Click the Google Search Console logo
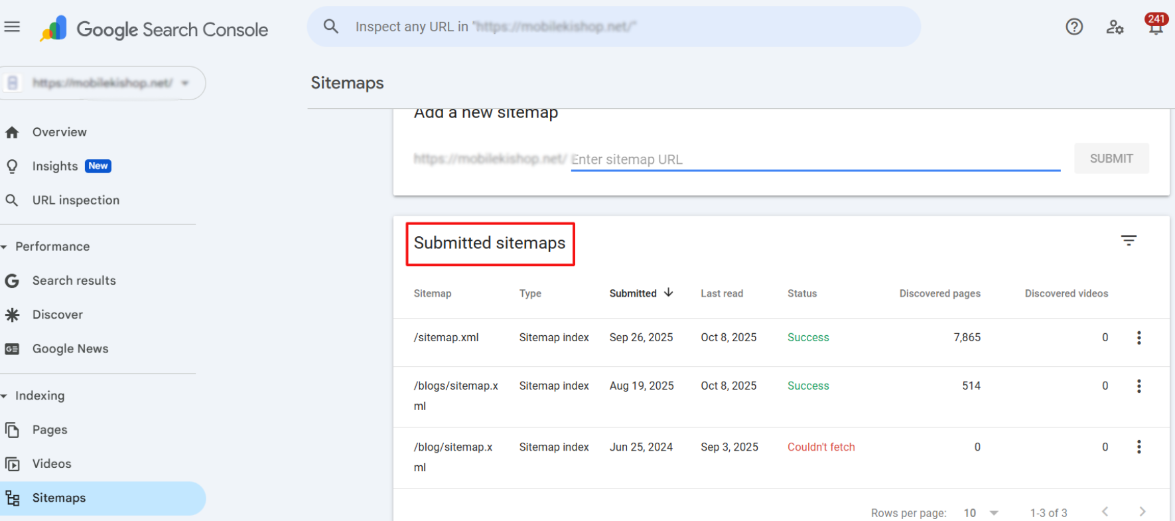Viewport: 1175px width, 521px height. click(x=154, y=29)
